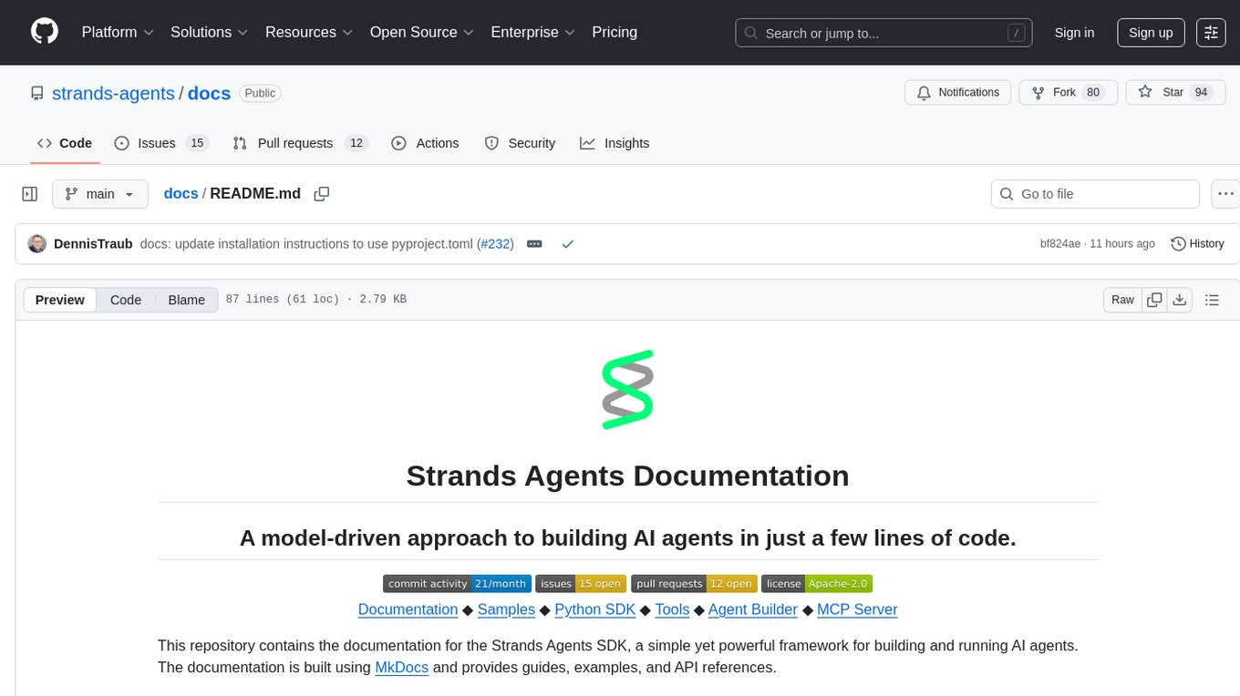Copy the README.md file path

(321, 194)
